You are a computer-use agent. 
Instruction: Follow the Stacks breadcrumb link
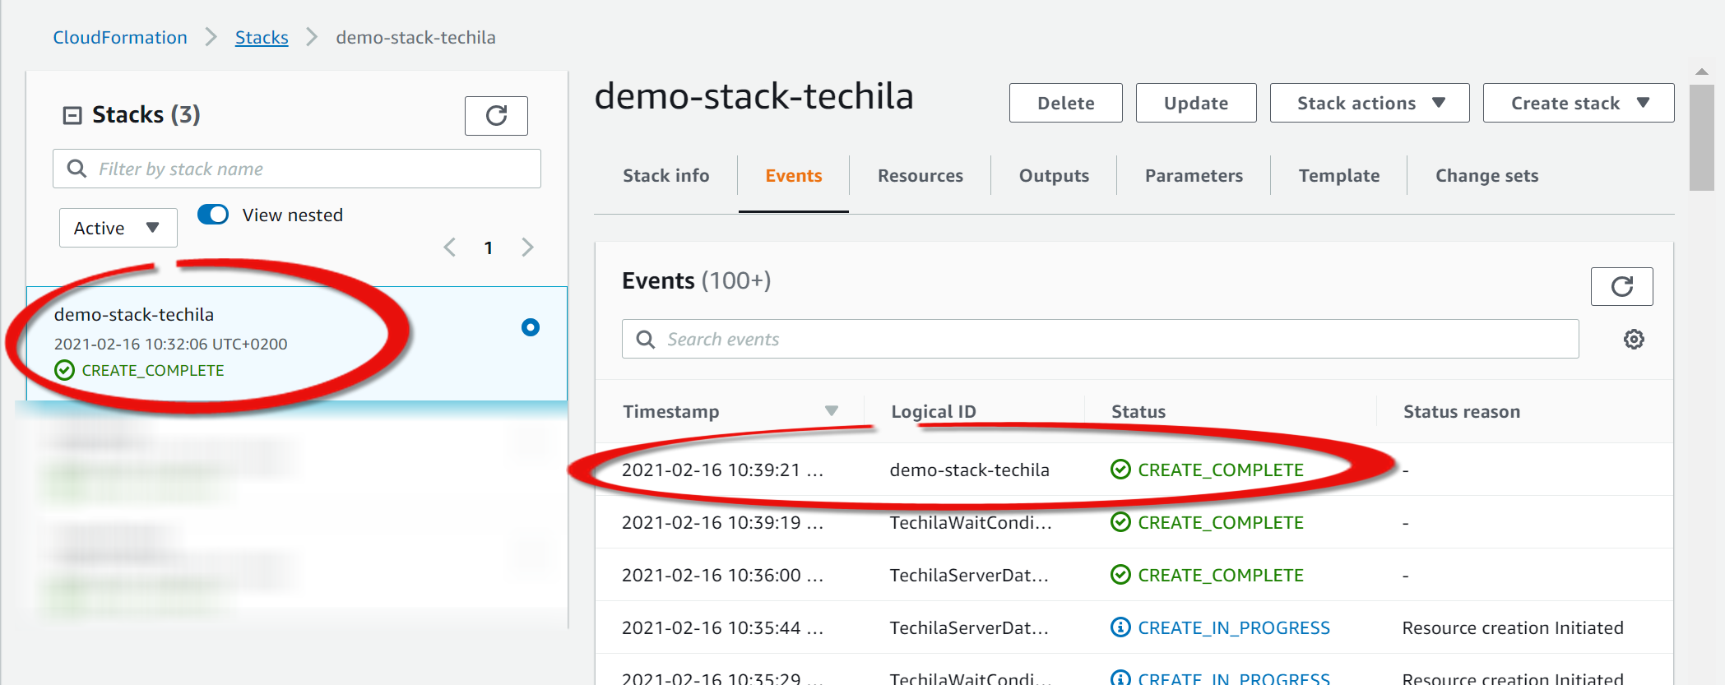pyautogui.click(x=262, y=38)
